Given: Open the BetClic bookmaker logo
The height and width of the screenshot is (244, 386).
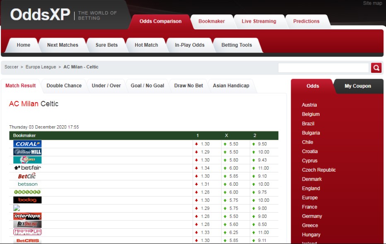Looking at the screenshot, I should point(27,176).
